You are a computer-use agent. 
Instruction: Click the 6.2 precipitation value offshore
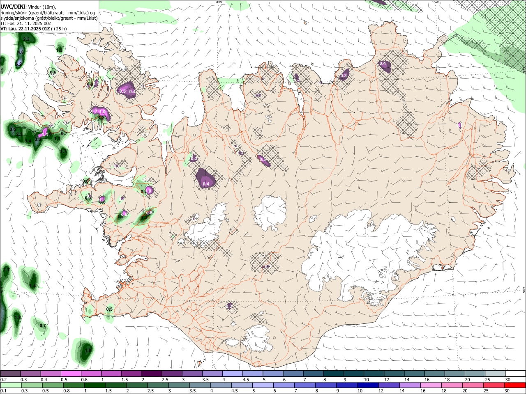click(18, 64)
